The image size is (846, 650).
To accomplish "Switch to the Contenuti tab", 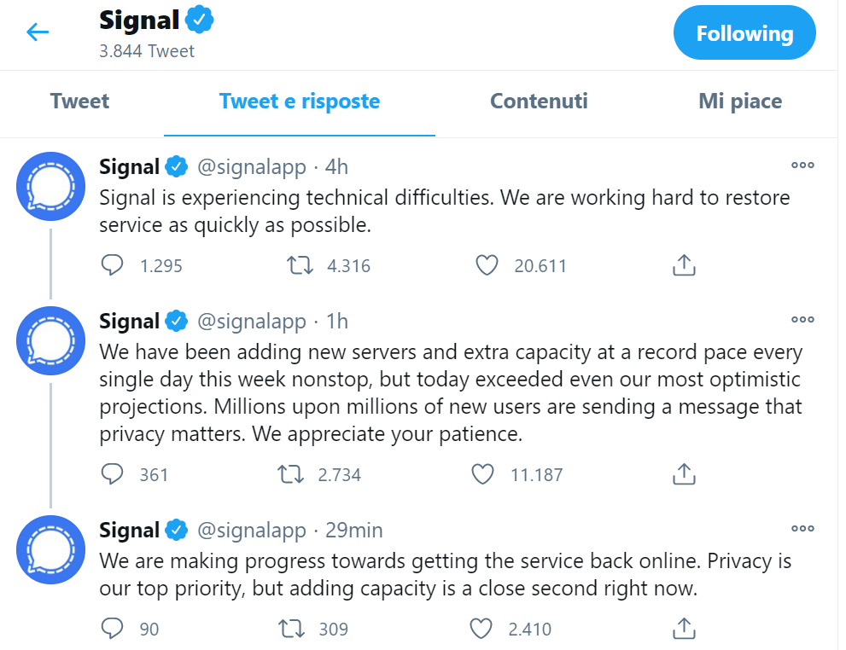I will click(539, 102).
